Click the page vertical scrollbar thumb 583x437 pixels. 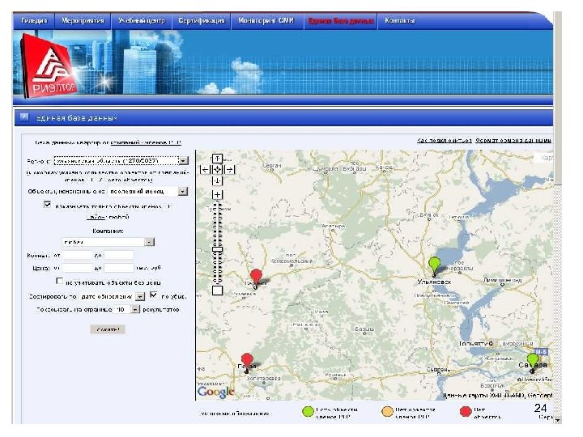557,99
